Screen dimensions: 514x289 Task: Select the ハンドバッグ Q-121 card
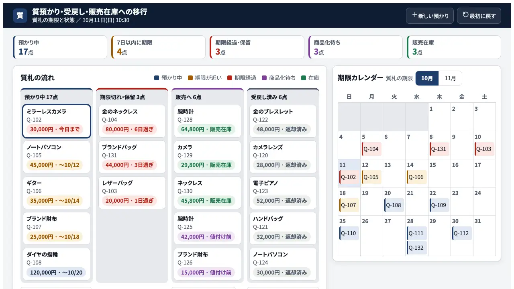tap(283, 228)
